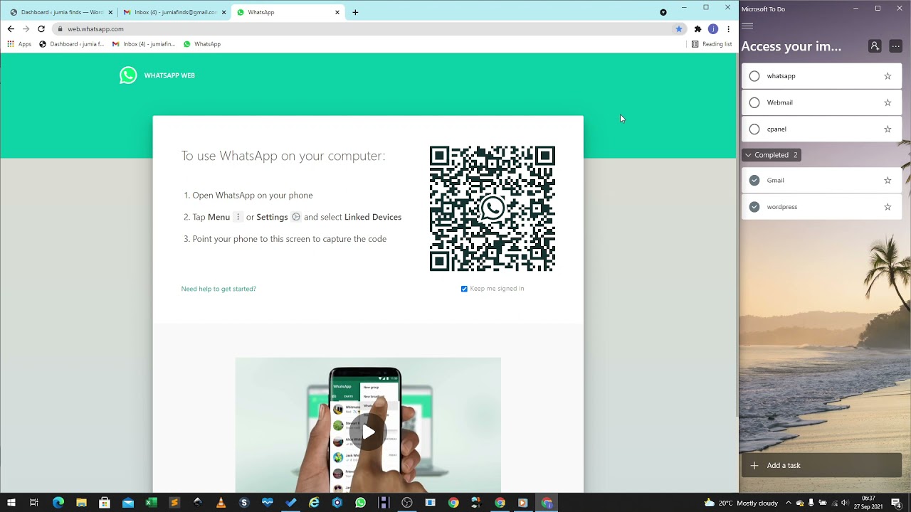Launch Microsoft Edge from taskbar

pyautogui.click(x=58, y=503)
